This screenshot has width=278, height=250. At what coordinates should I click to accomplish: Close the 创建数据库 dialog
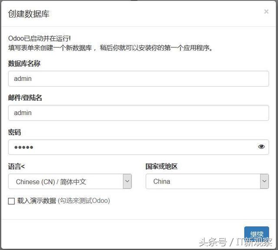click(266, 12)
